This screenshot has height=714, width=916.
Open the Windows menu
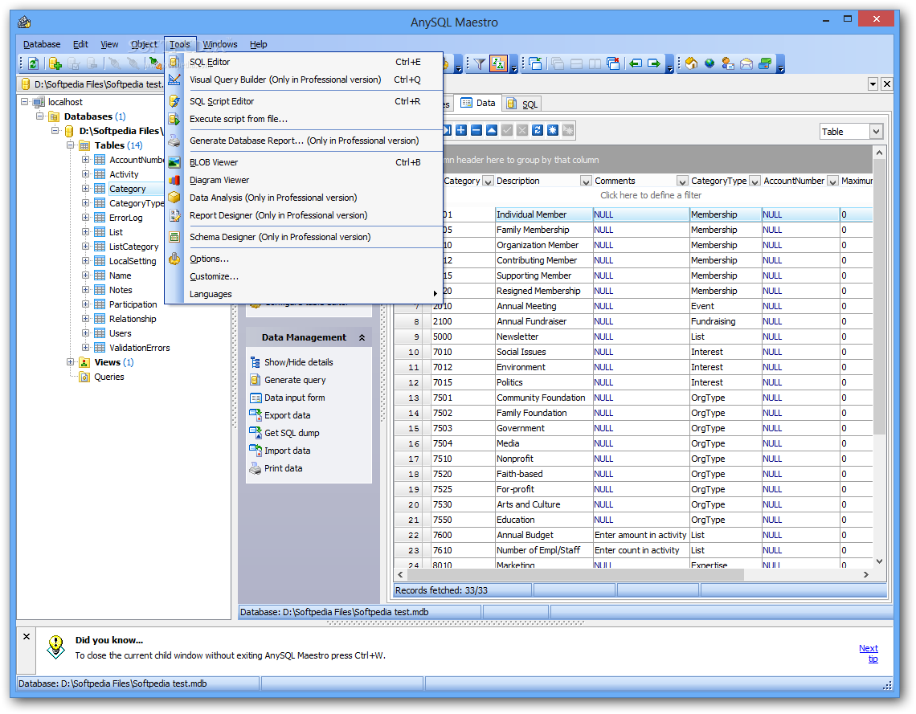(219, 44)
